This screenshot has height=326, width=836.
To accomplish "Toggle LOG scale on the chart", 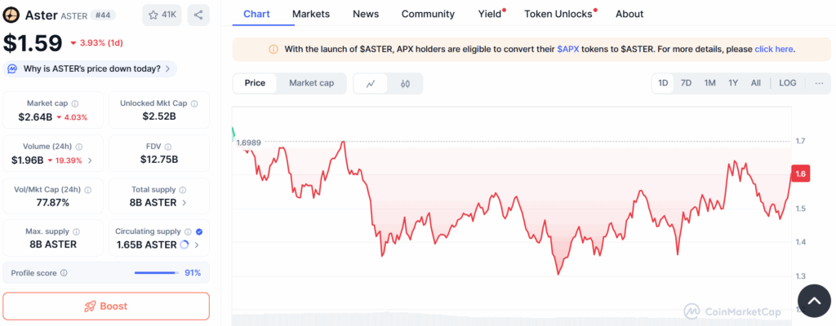I will click(788, 83).
